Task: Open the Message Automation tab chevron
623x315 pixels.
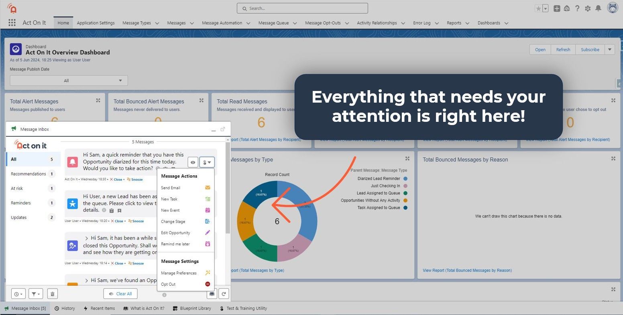Action: click(x=248, y=23)
